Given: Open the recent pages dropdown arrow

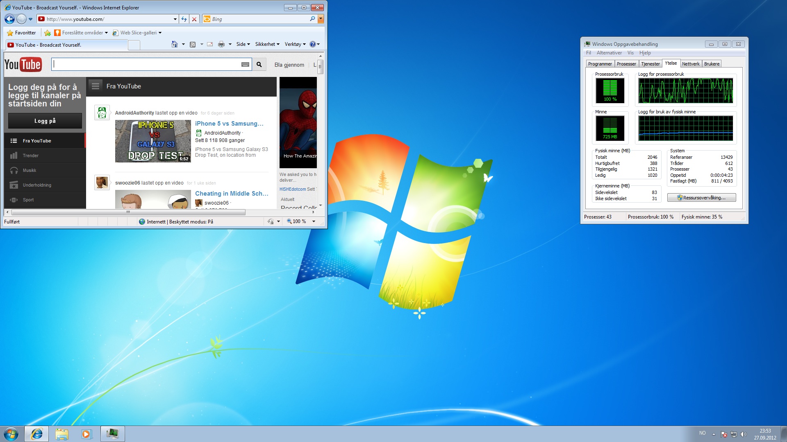Looking at the screenshot, I should (30, 19).
